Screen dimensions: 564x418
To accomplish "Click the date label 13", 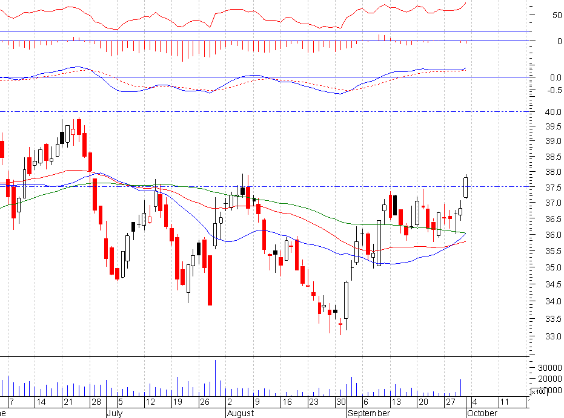I will tap(396, 402).
